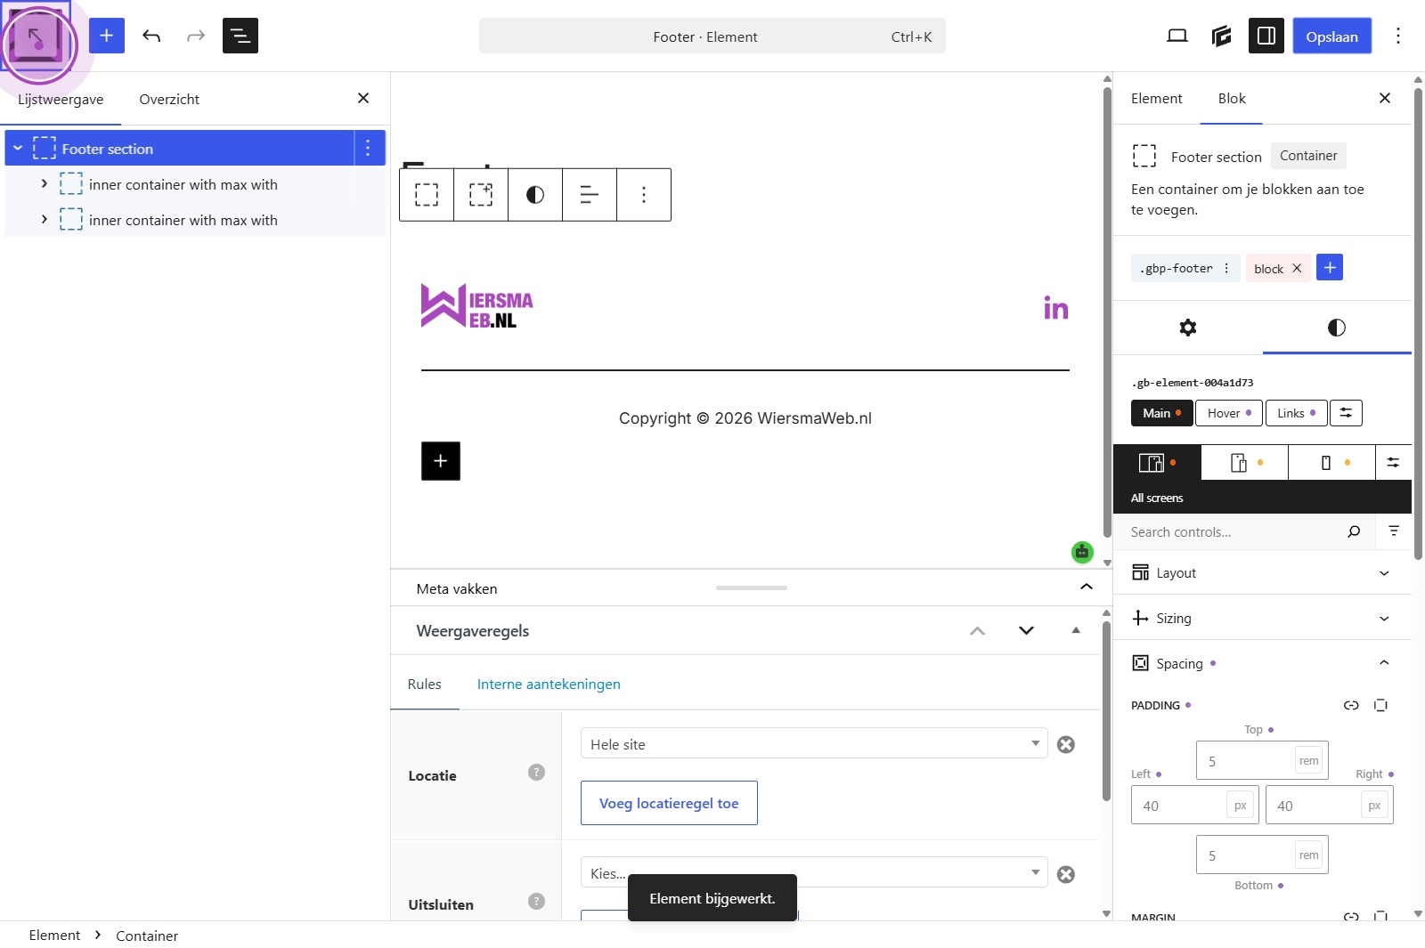Open the GenerateBlocks icon in top bar
Image resolution: width=1425 pixels, height=948 pixels.
tap(1222, 36)
